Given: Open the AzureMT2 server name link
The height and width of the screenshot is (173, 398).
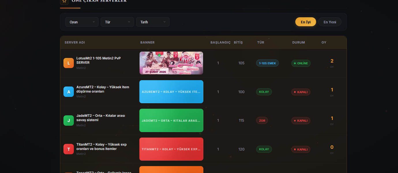Looking at the screenshot, I should pos(102,89).
